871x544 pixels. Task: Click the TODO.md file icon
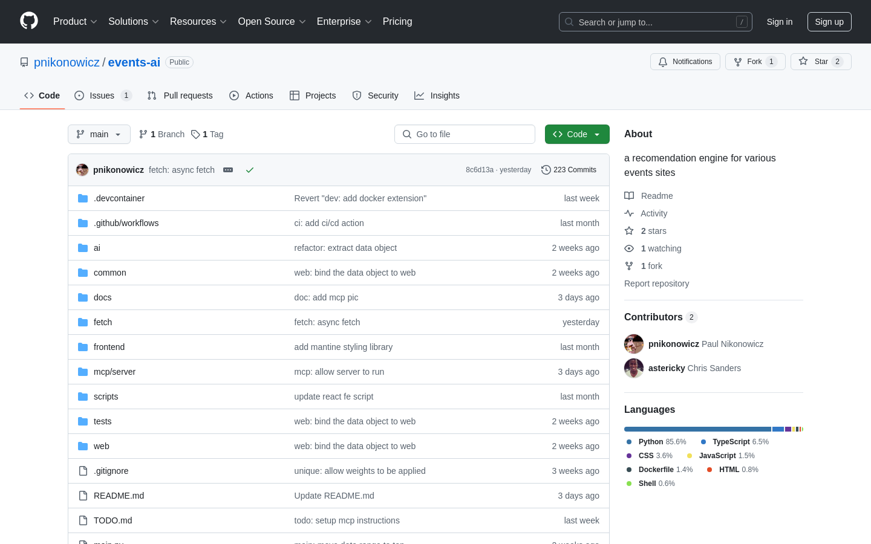tap(83, 520)
